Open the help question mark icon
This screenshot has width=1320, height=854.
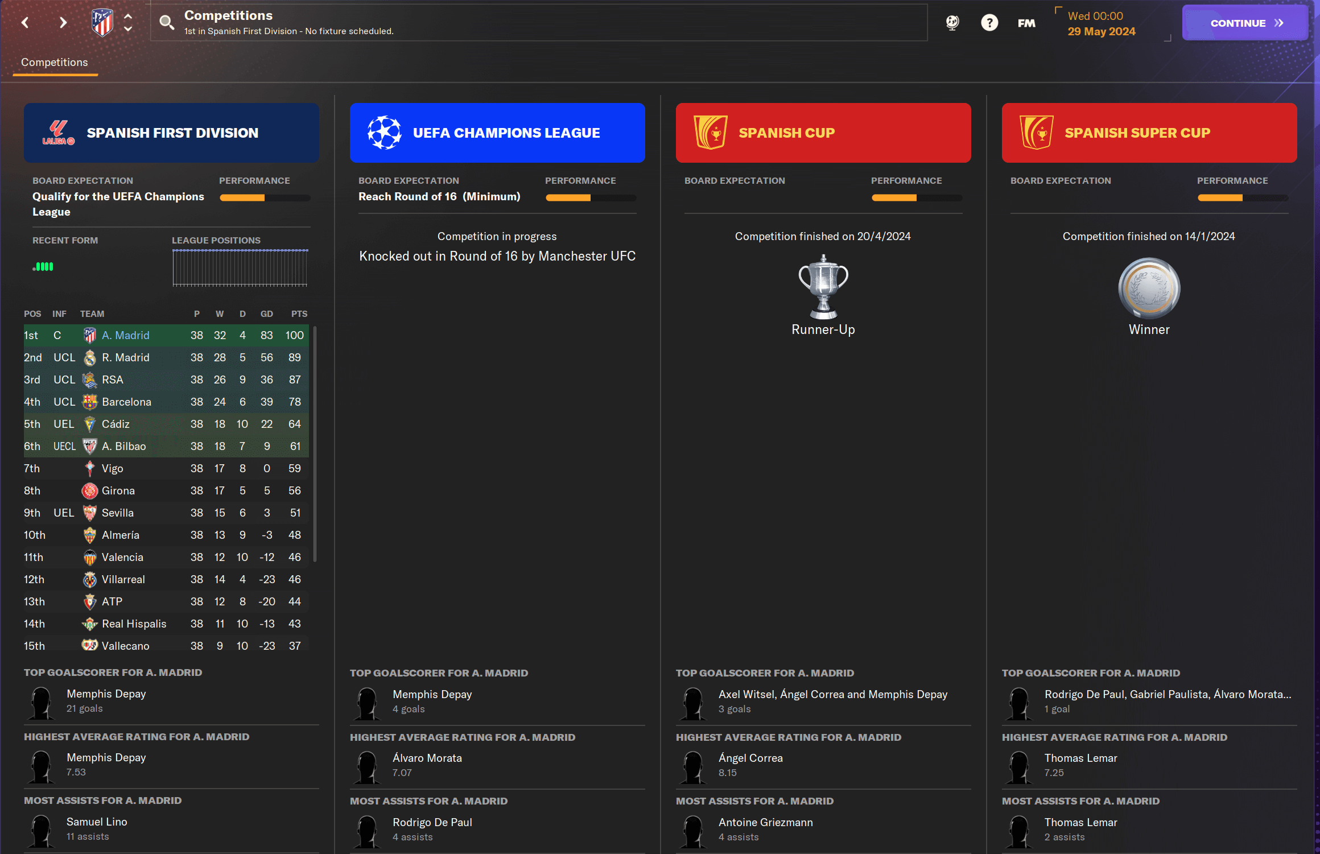pyautogui.click(x=989, y=23)
